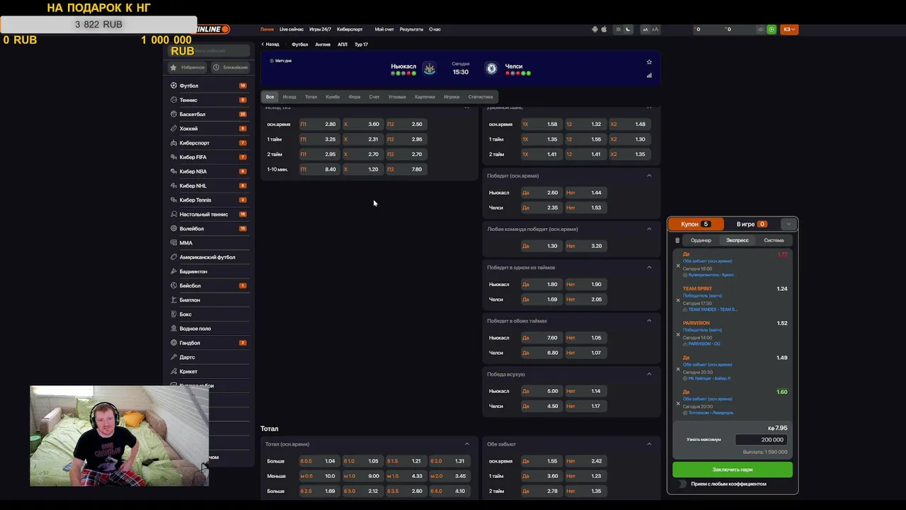Screen dimensions: 906x510
Task: Select the MMA sport icon
Action: click(173, 242)
